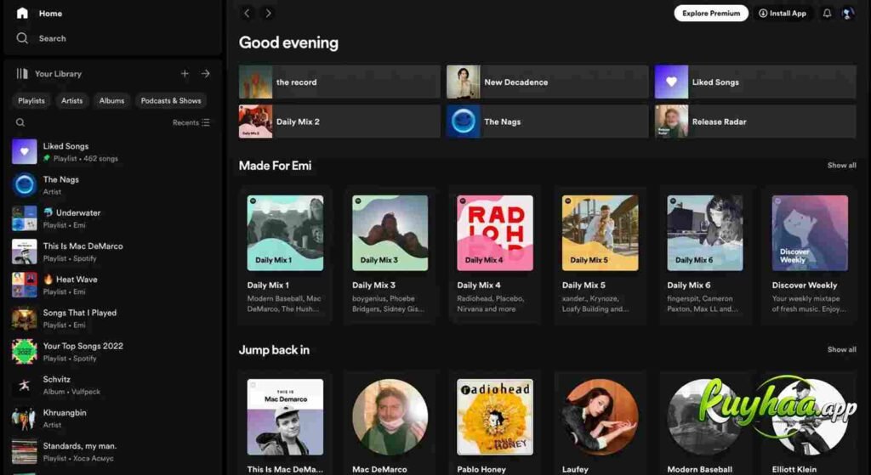Click Explore Premium button

[711, 14]
